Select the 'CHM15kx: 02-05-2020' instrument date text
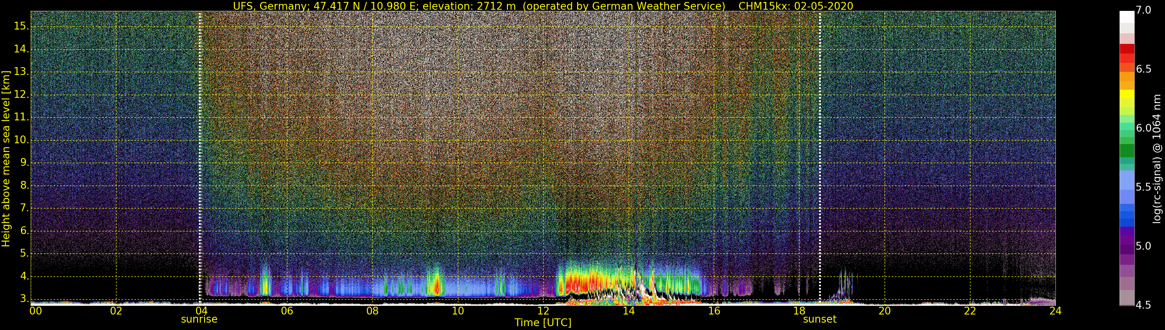 click(x=796, y=6)
